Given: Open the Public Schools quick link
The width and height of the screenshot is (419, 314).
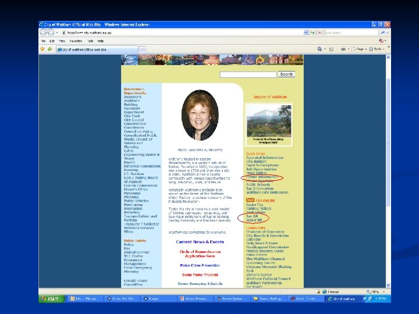Looking at the screenshot, I should 258,184.
